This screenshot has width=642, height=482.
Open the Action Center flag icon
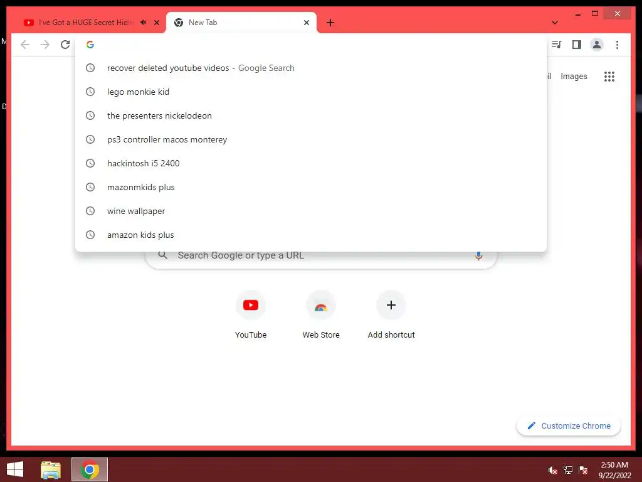coord(583,470)
